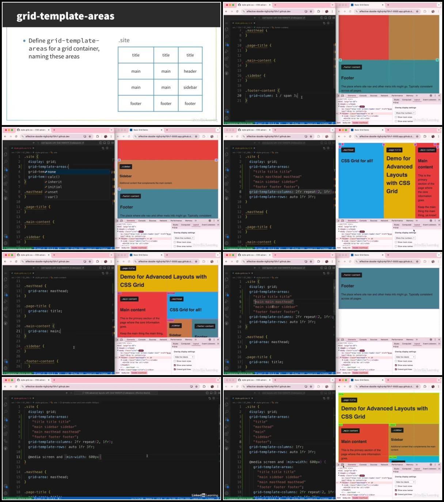
Task: Open 'Show line numbers' dropdown in the autocomplete frame
Action: pyautogui.click(x=184, y=238)
